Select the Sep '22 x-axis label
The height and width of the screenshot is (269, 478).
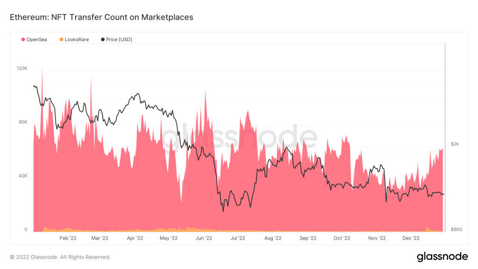308,238
